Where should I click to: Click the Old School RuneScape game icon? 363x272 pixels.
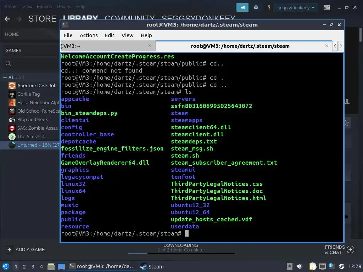(12, 111)
